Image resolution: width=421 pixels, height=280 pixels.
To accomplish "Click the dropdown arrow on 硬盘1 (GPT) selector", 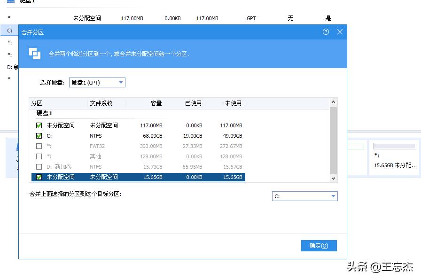I will point(121,82).
